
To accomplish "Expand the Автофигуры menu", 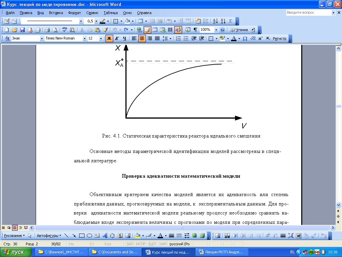I will coord(49,236).
